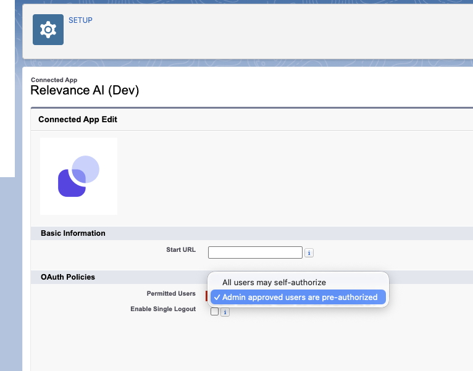Focus the Start URL input field
Image resolution: width=473 pixels, height=371 pixels.
[x=255, y=252]
